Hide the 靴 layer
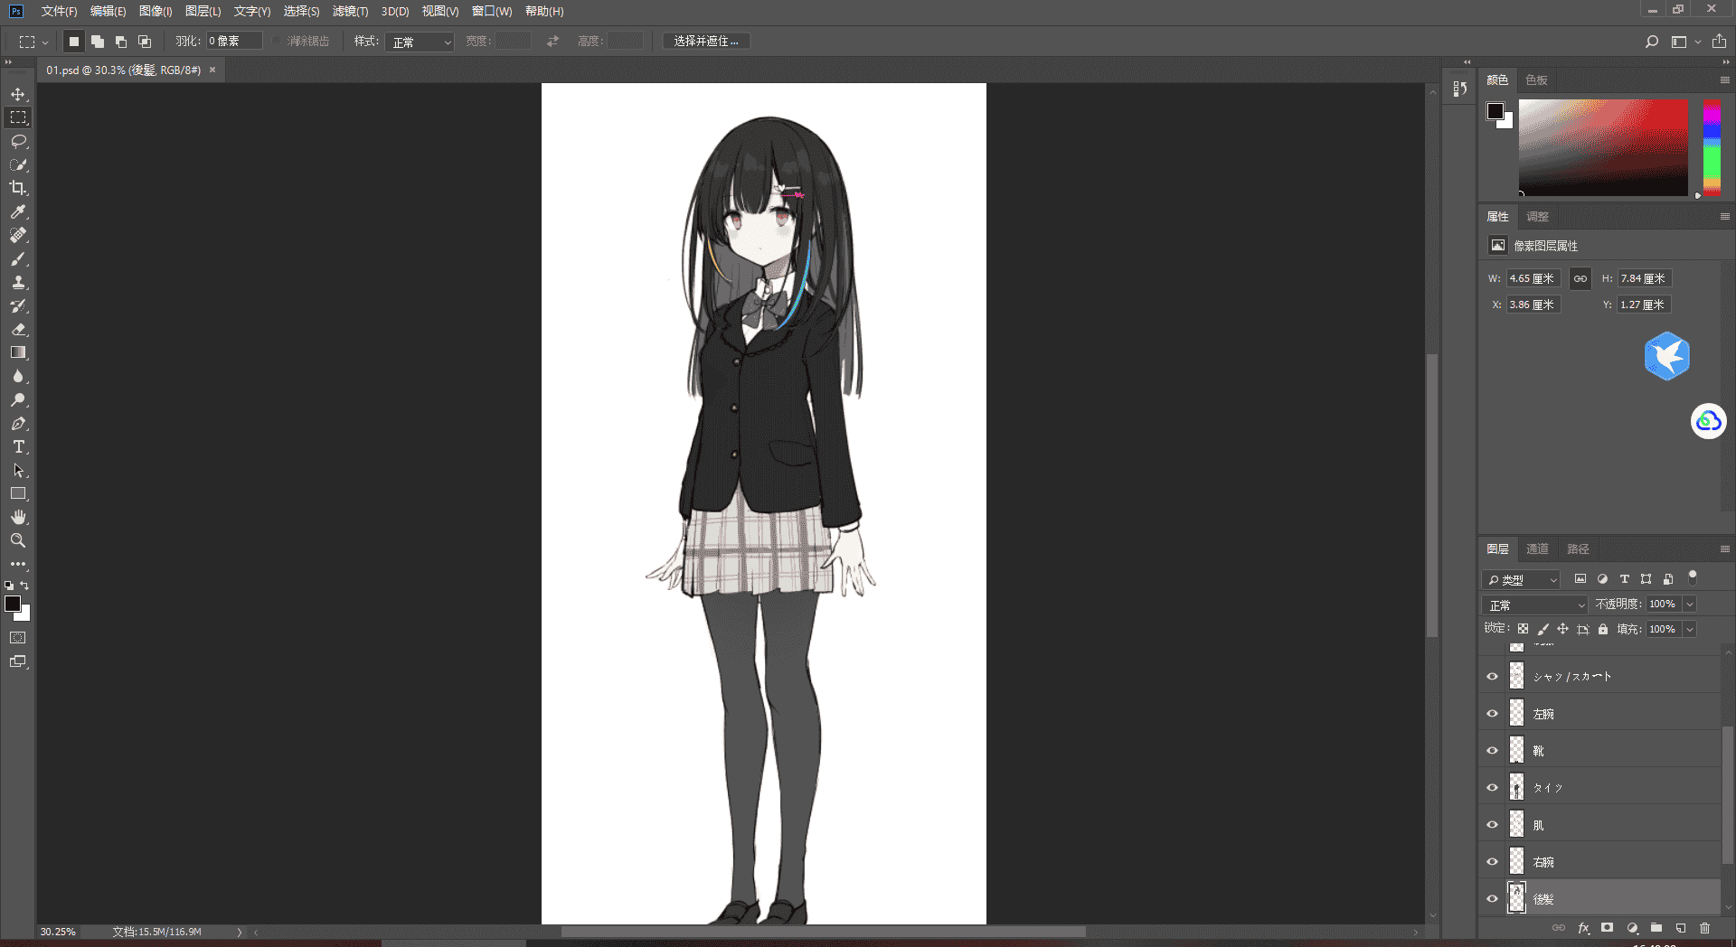The height and width of the screenshot is (947, 1736). point(1493,751)
